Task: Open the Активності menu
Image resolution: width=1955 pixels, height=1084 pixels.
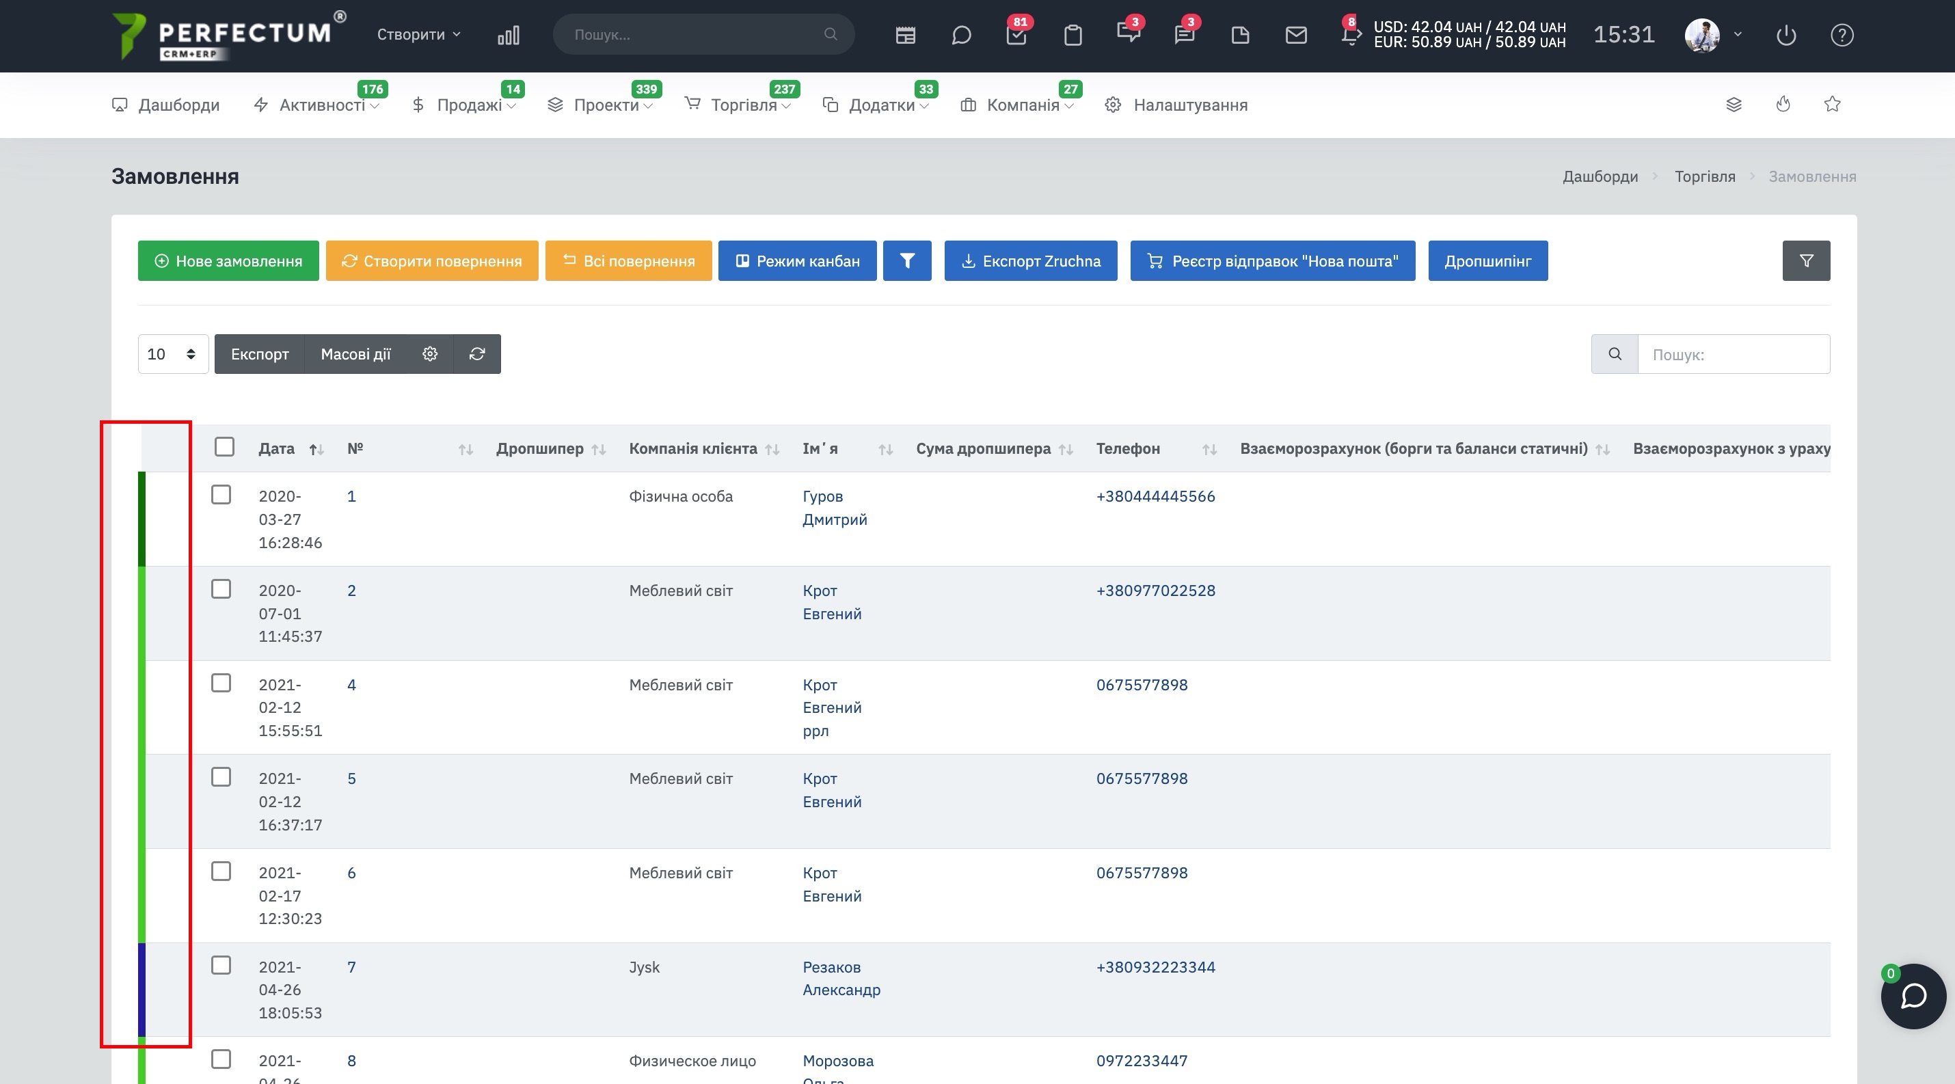Action: click(x=316, y=105)
